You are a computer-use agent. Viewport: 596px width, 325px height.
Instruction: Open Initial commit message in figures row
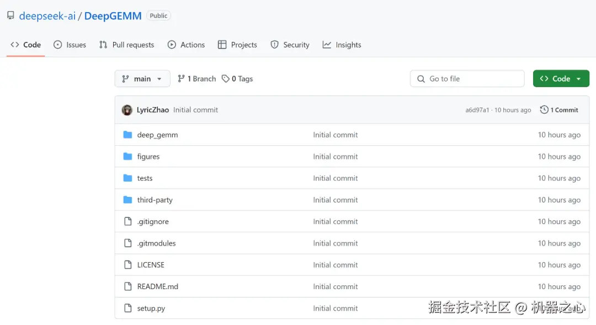336,157
